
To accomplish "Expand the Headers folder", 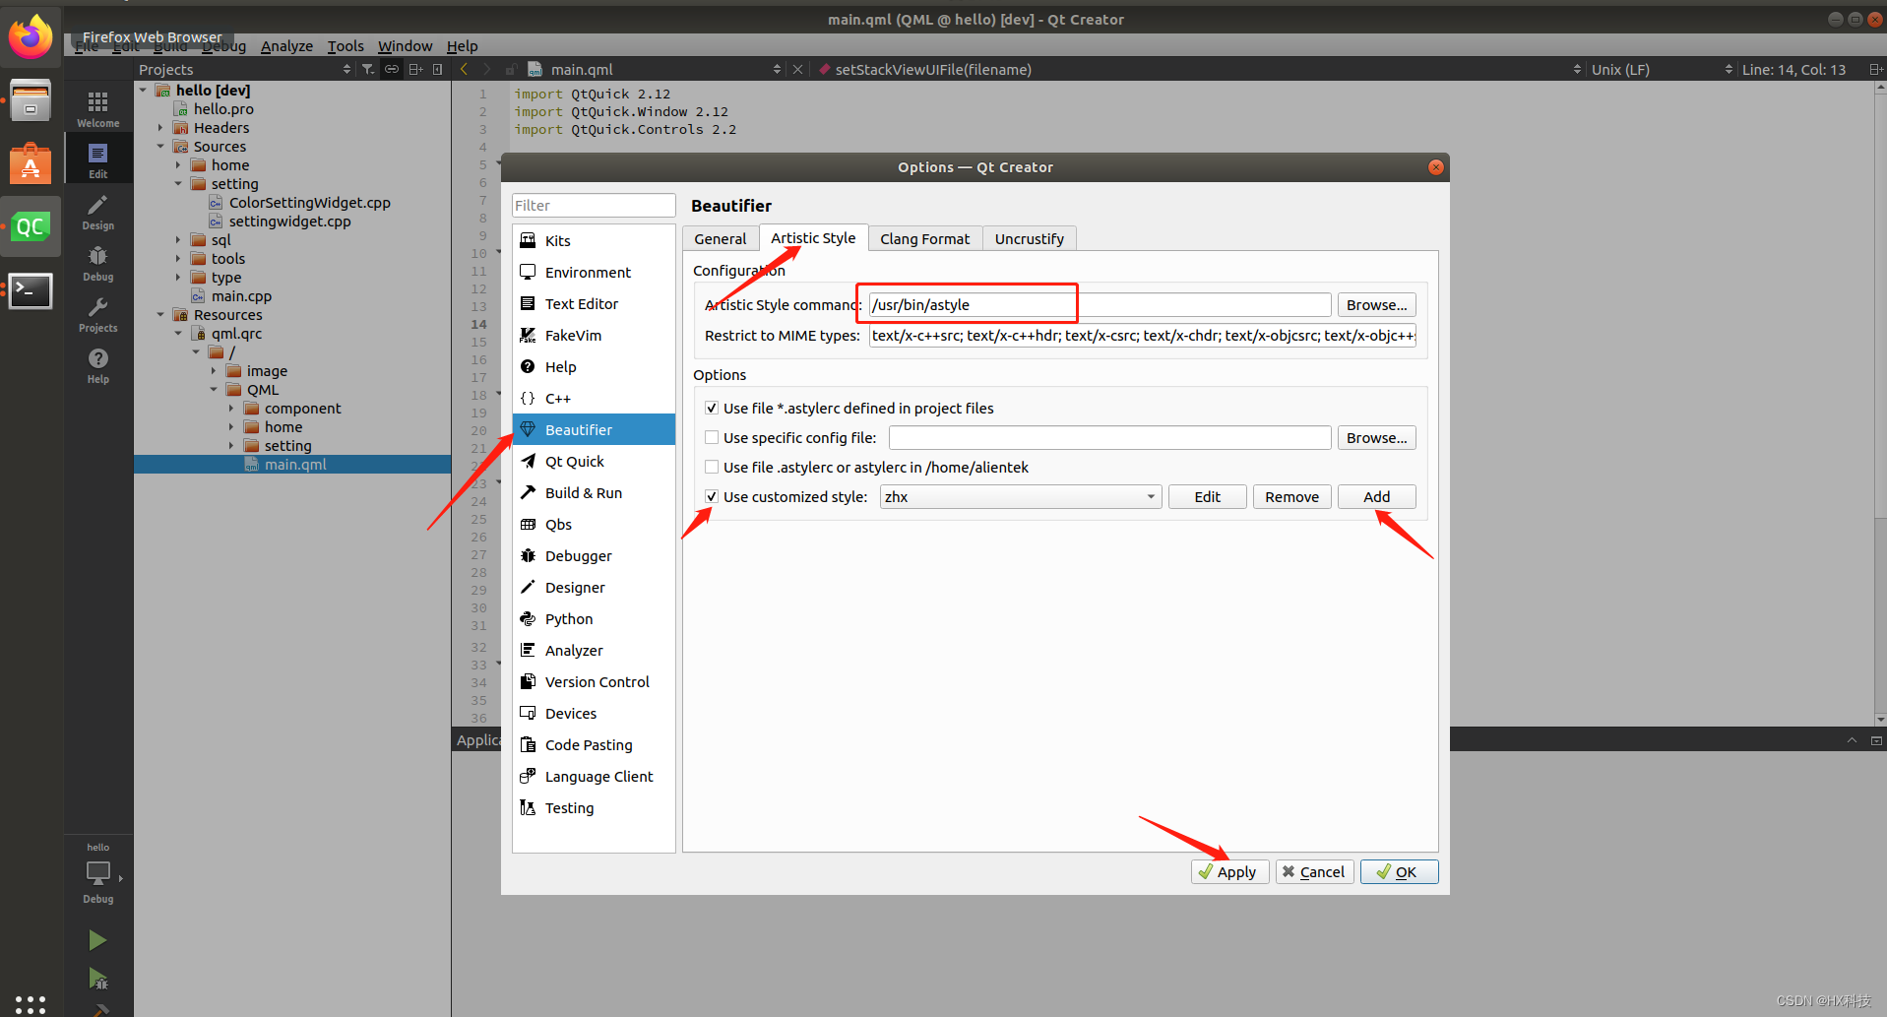I will [x=160, y=127].
